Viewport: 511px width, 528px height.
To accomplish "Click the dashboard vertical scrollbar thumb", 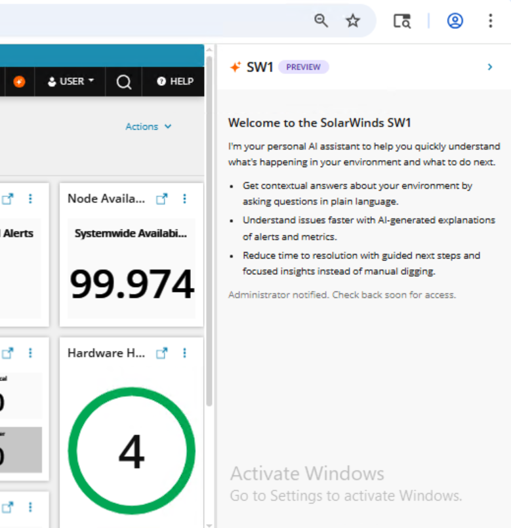I will (x=209, y=231).
